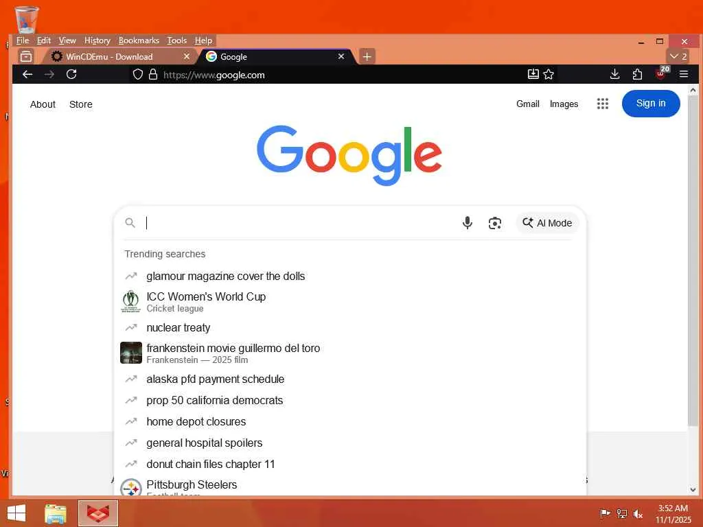The width and height of the screenshot is (703, 527).
Task: Open the downloads panel
Action: [614, 74]
